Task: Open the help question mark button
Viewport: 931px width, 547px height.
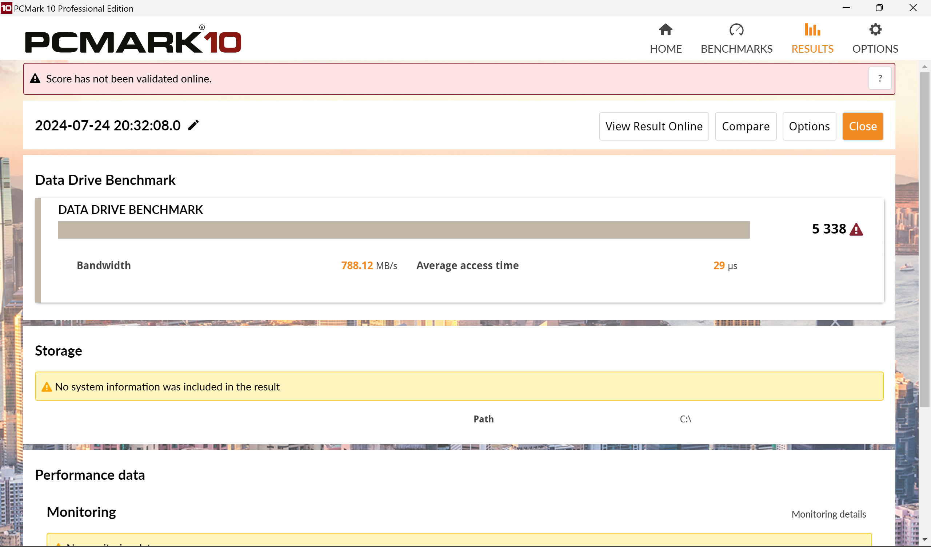Action: pyautogui.click(x=880, y=78)
